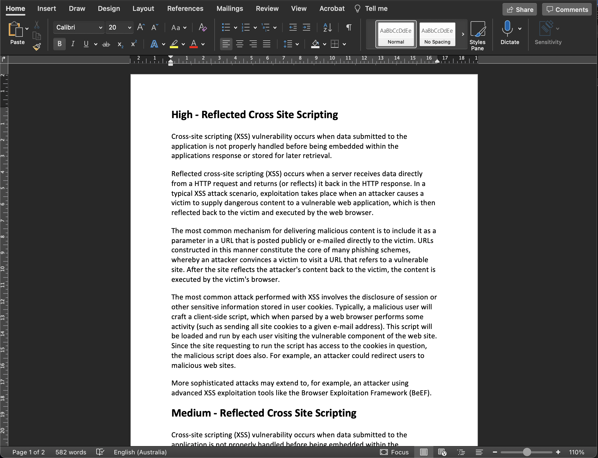Image resolution: width=598 pixels, height=458 pixels.
Task: Click the Cut scissors icon
Action: click(37, 25)
